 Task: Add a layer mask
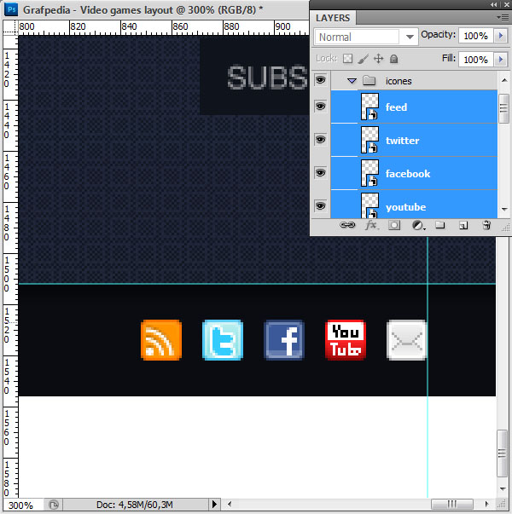point(394,225)
